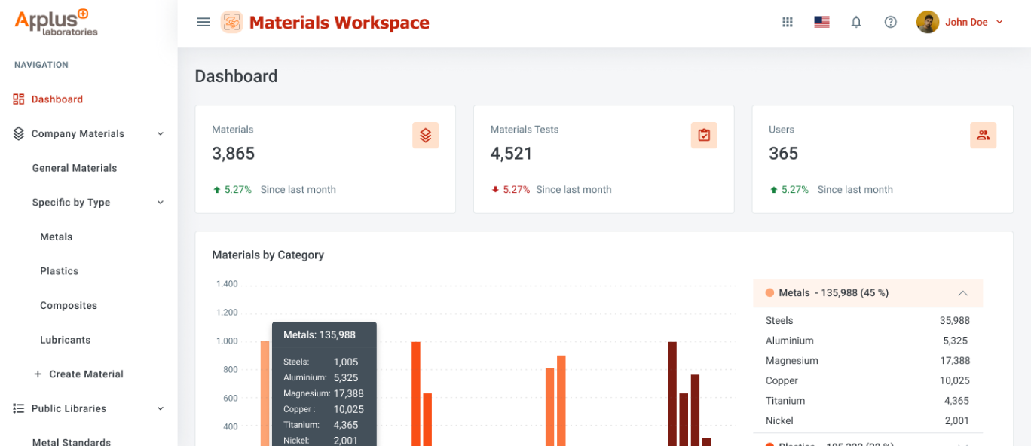Click the US flag language icon

(x=821, y=22)
